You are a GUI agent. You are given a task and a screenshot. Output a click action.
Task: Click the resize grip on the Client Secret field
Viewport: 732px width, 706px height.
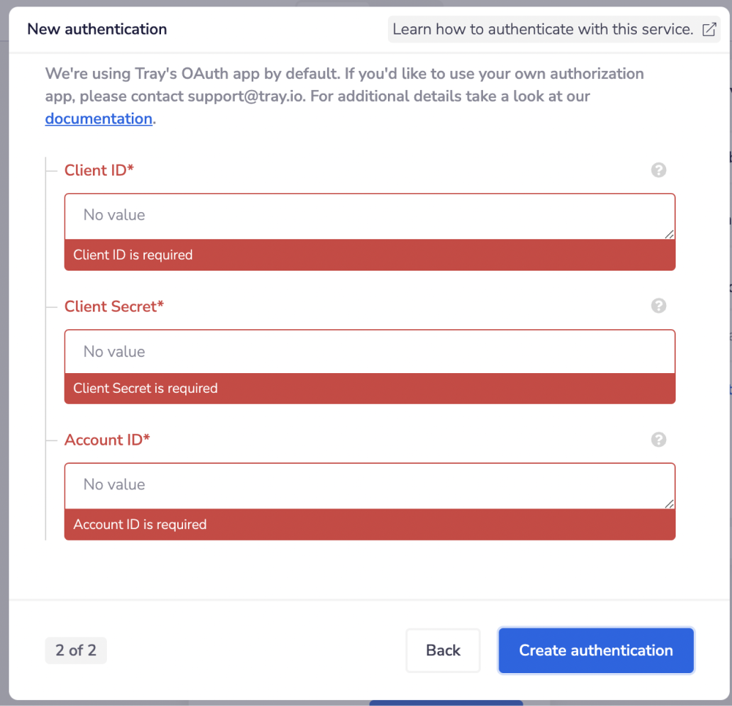click(x=670, y=369)
